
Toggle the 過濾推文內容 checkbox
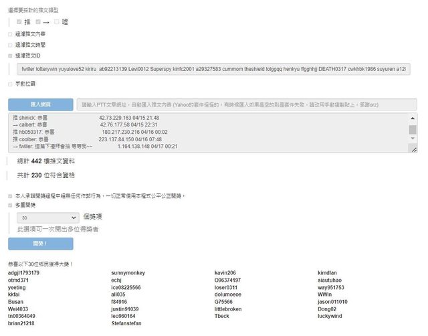[10, 34]
